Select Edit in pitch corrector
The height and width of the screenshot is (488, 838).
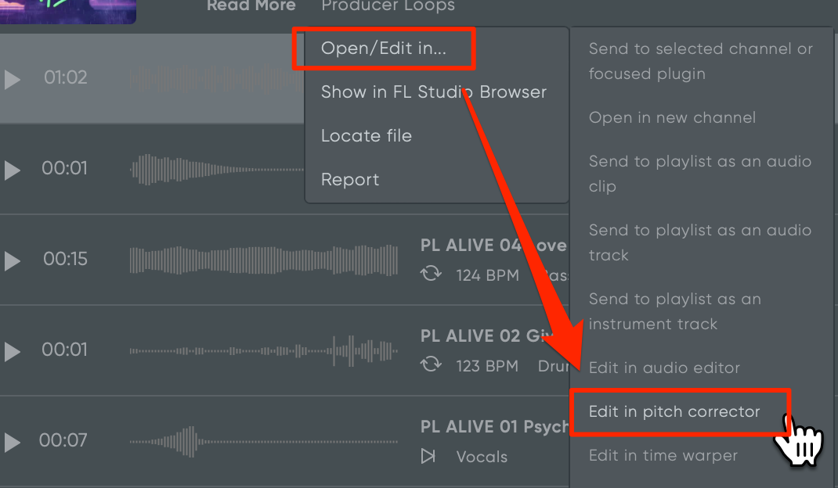pos(674,411)
